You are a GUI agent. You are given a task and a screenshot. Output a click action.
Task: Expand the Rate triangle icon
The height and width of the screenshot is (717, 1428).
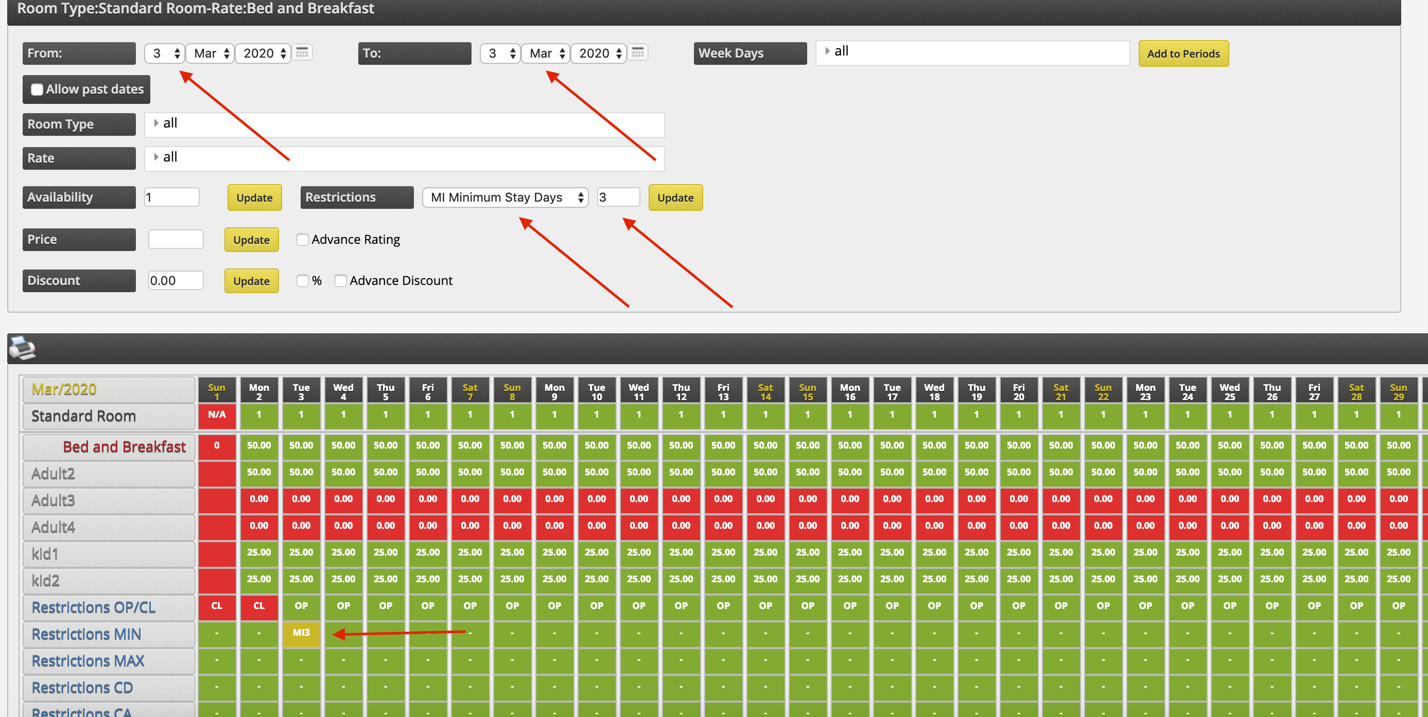coord(156,157)
